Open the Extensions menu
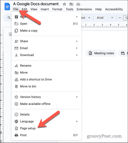This screenshot has height=143, width=128. click(x=84, y=9)
